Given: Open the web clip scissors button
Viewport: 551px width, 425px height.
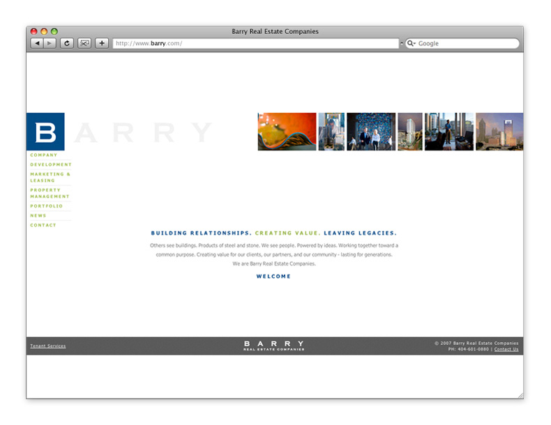Looking at the screenshot, I should pos(84,43).
